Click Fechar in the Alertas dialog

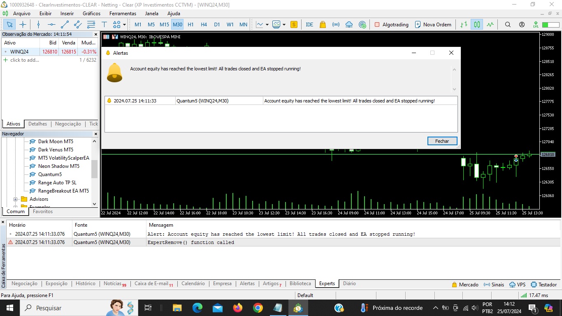442,141
